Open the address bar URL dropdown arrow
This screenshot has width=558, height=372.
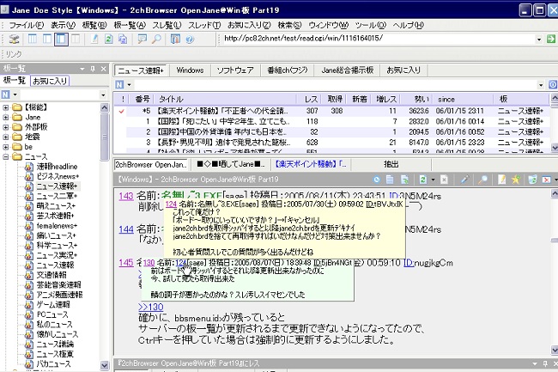pyautogui.click(x=539, y=40)
